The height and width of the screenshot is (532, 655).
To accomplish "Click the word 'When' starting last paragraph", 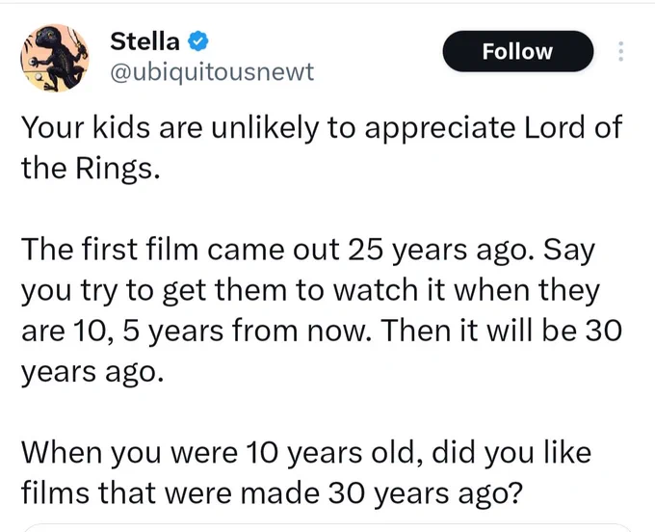I will (x=62, y=452).
